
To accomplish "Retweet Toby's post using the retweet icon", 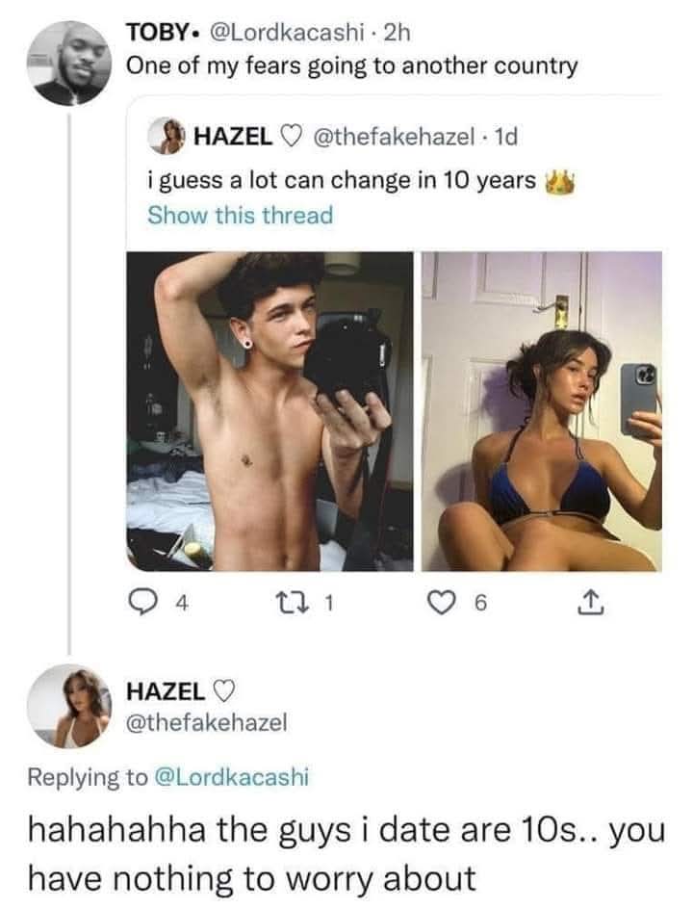I will (301, 603).
